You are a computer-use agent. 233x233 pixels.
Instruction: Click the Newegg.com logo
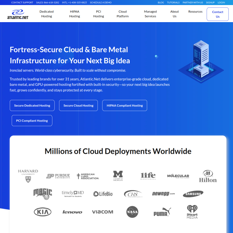click(x=163, y=194)
